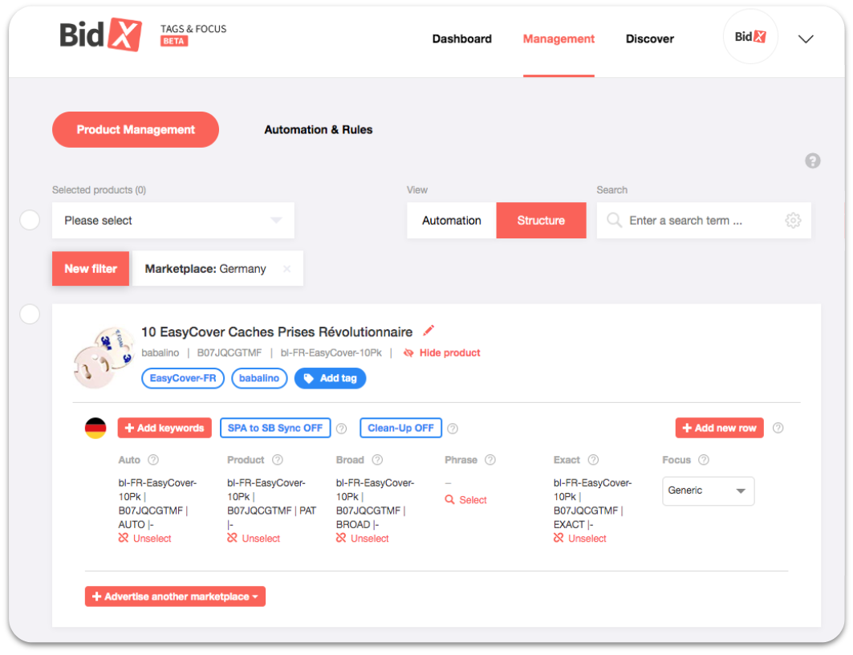Click the Add tag icon
This screenshot has height=655, width=853.
[x=307, y=378]
